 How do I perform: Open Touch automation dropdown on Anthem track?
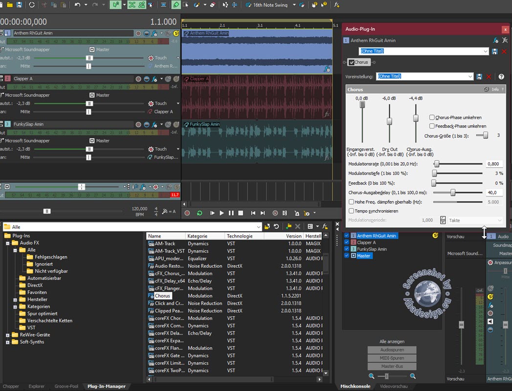click(x=178, y=58)
